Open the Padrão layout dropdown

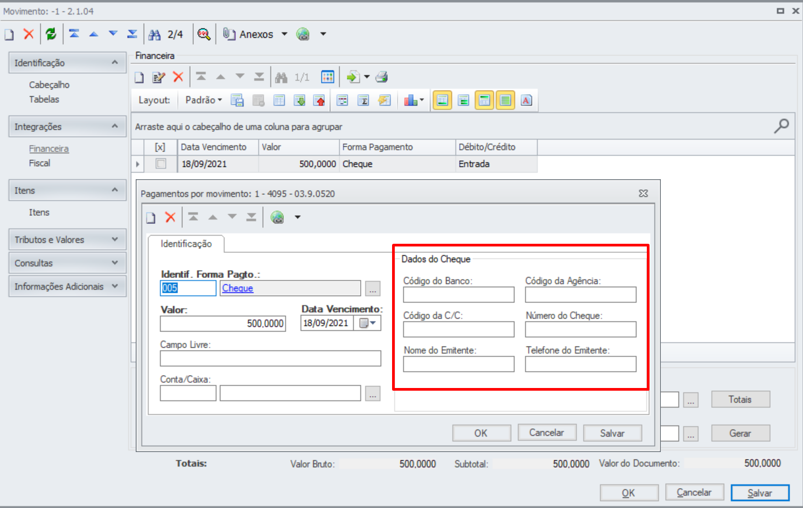coord(204,100)
